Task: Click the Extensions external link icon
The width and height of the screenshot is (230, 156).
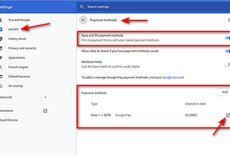Action: click(x=45, y=111)
